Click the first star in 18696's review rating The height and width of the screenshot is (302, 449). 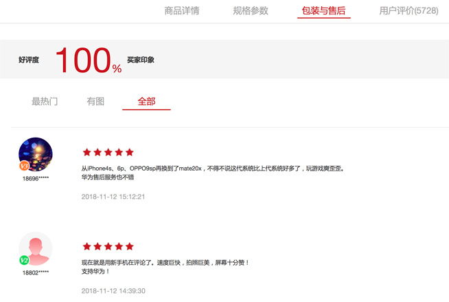point(87,152)
